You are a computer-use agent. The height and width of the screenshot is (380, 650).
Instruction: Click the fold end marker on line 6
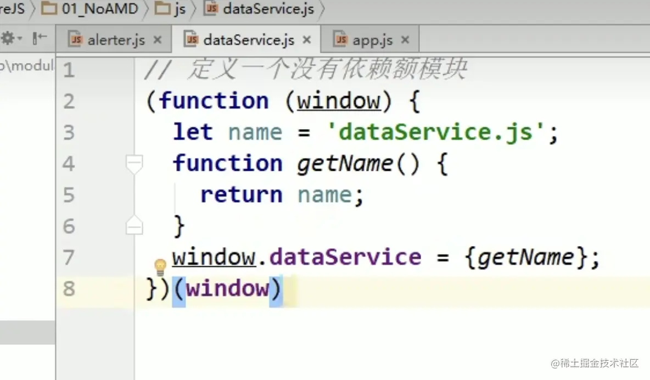coord(134,225)
